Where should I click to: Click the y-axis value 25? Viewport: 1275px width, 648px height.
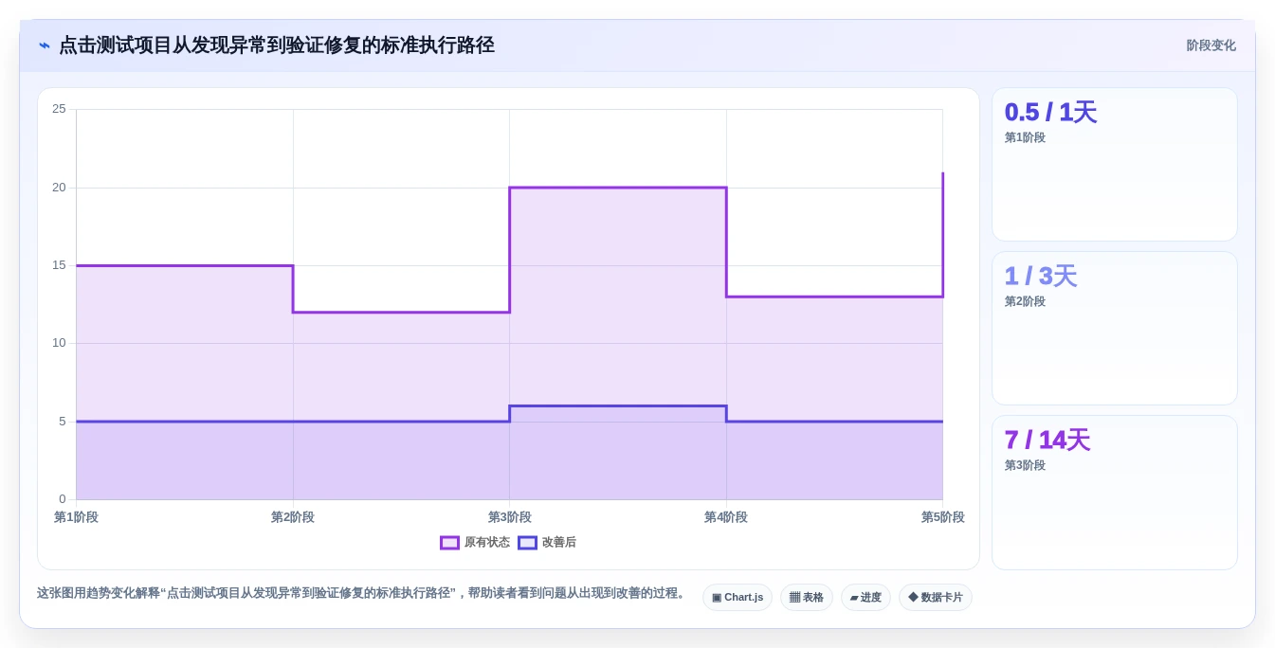point(59,109)
